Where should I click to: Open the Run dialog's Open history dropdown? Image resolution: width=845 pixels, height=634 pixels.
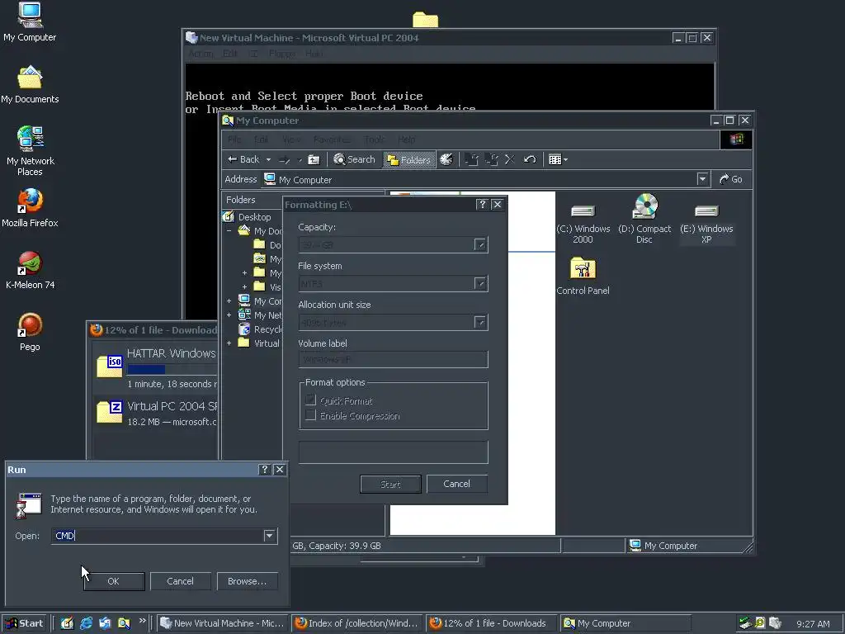pos(270,536)
